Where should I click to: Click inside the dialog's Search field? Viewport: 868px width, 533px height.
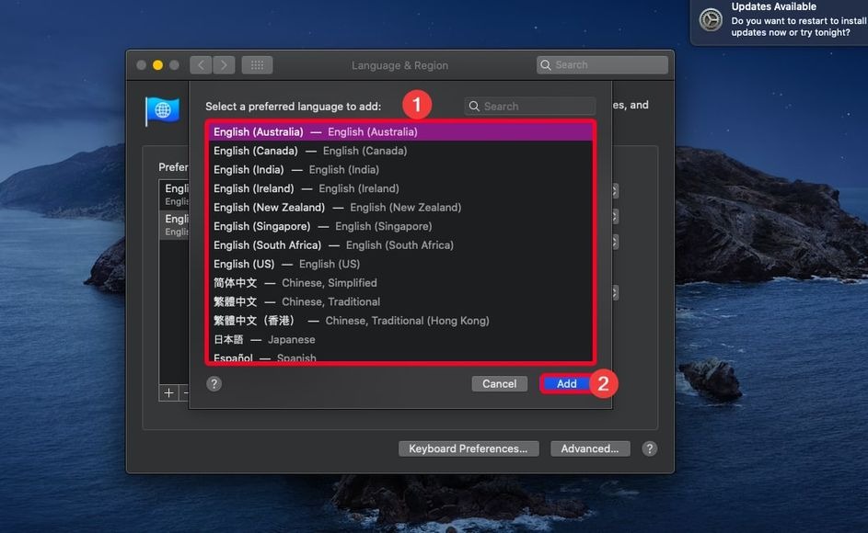point(529,106)
